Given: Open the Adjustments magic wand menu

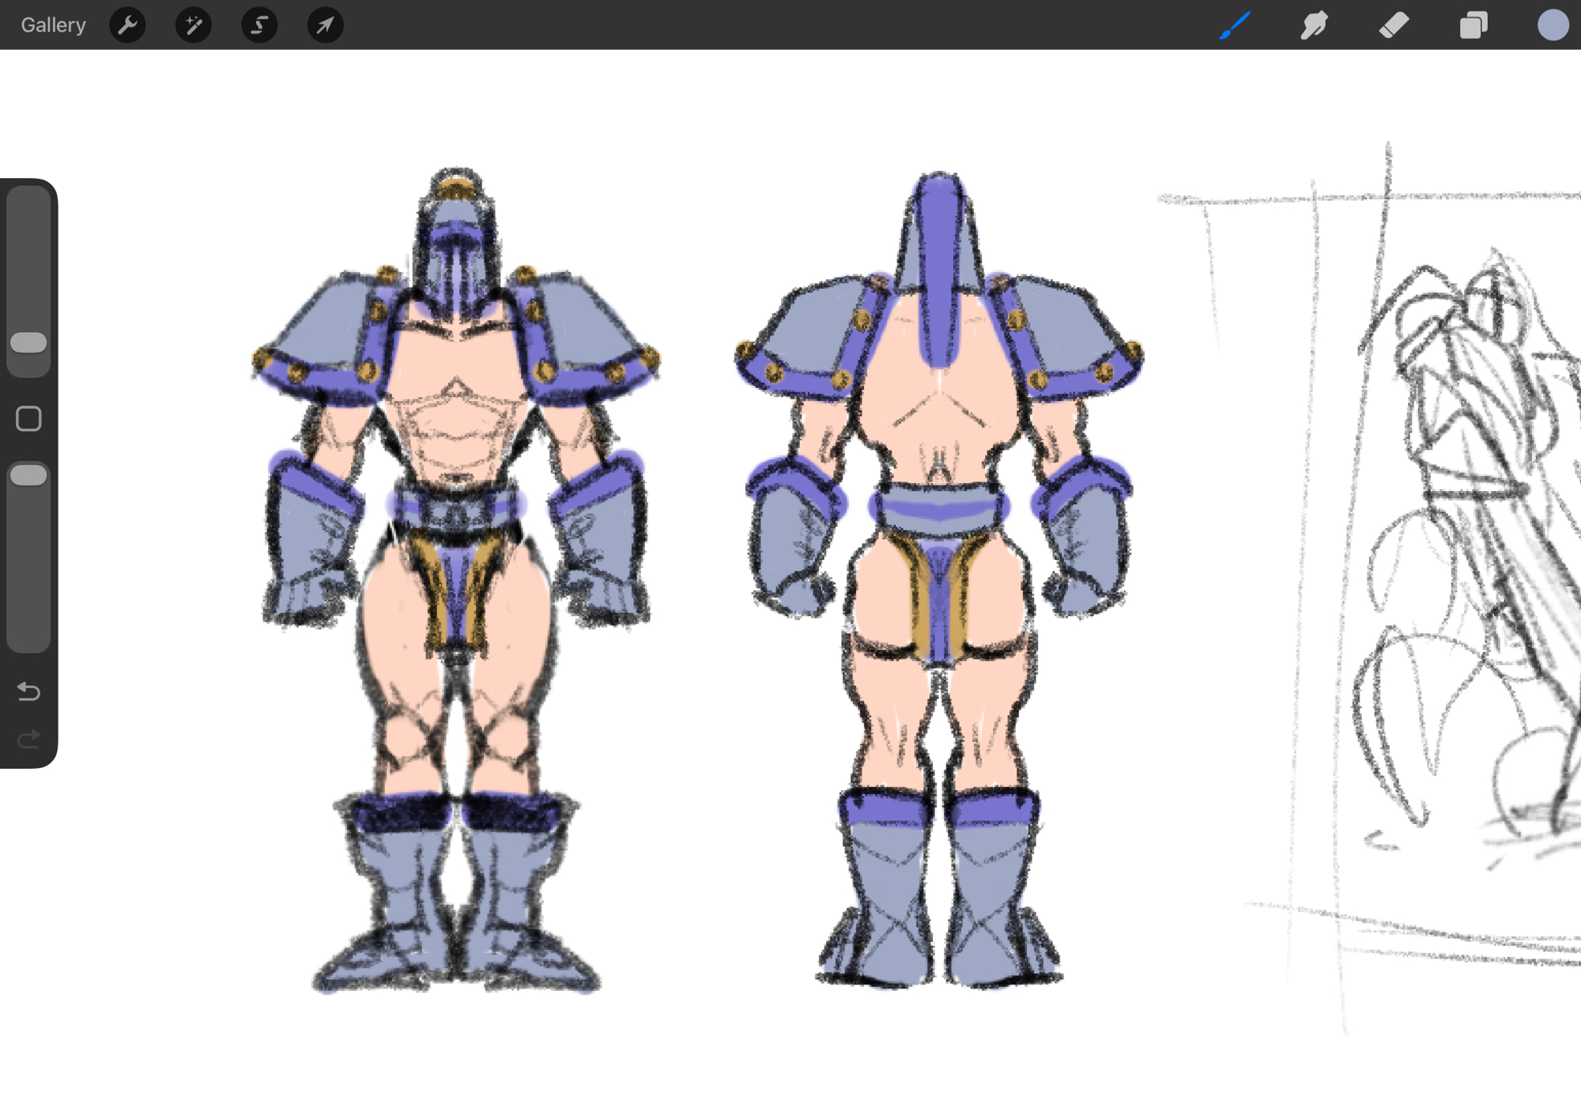Looking at the screenshot, I should [193, 25].
